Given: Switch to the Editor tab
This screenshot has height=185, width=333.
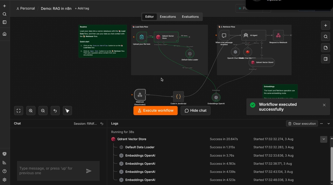Looking at the screenshot, I should [149, 17].
